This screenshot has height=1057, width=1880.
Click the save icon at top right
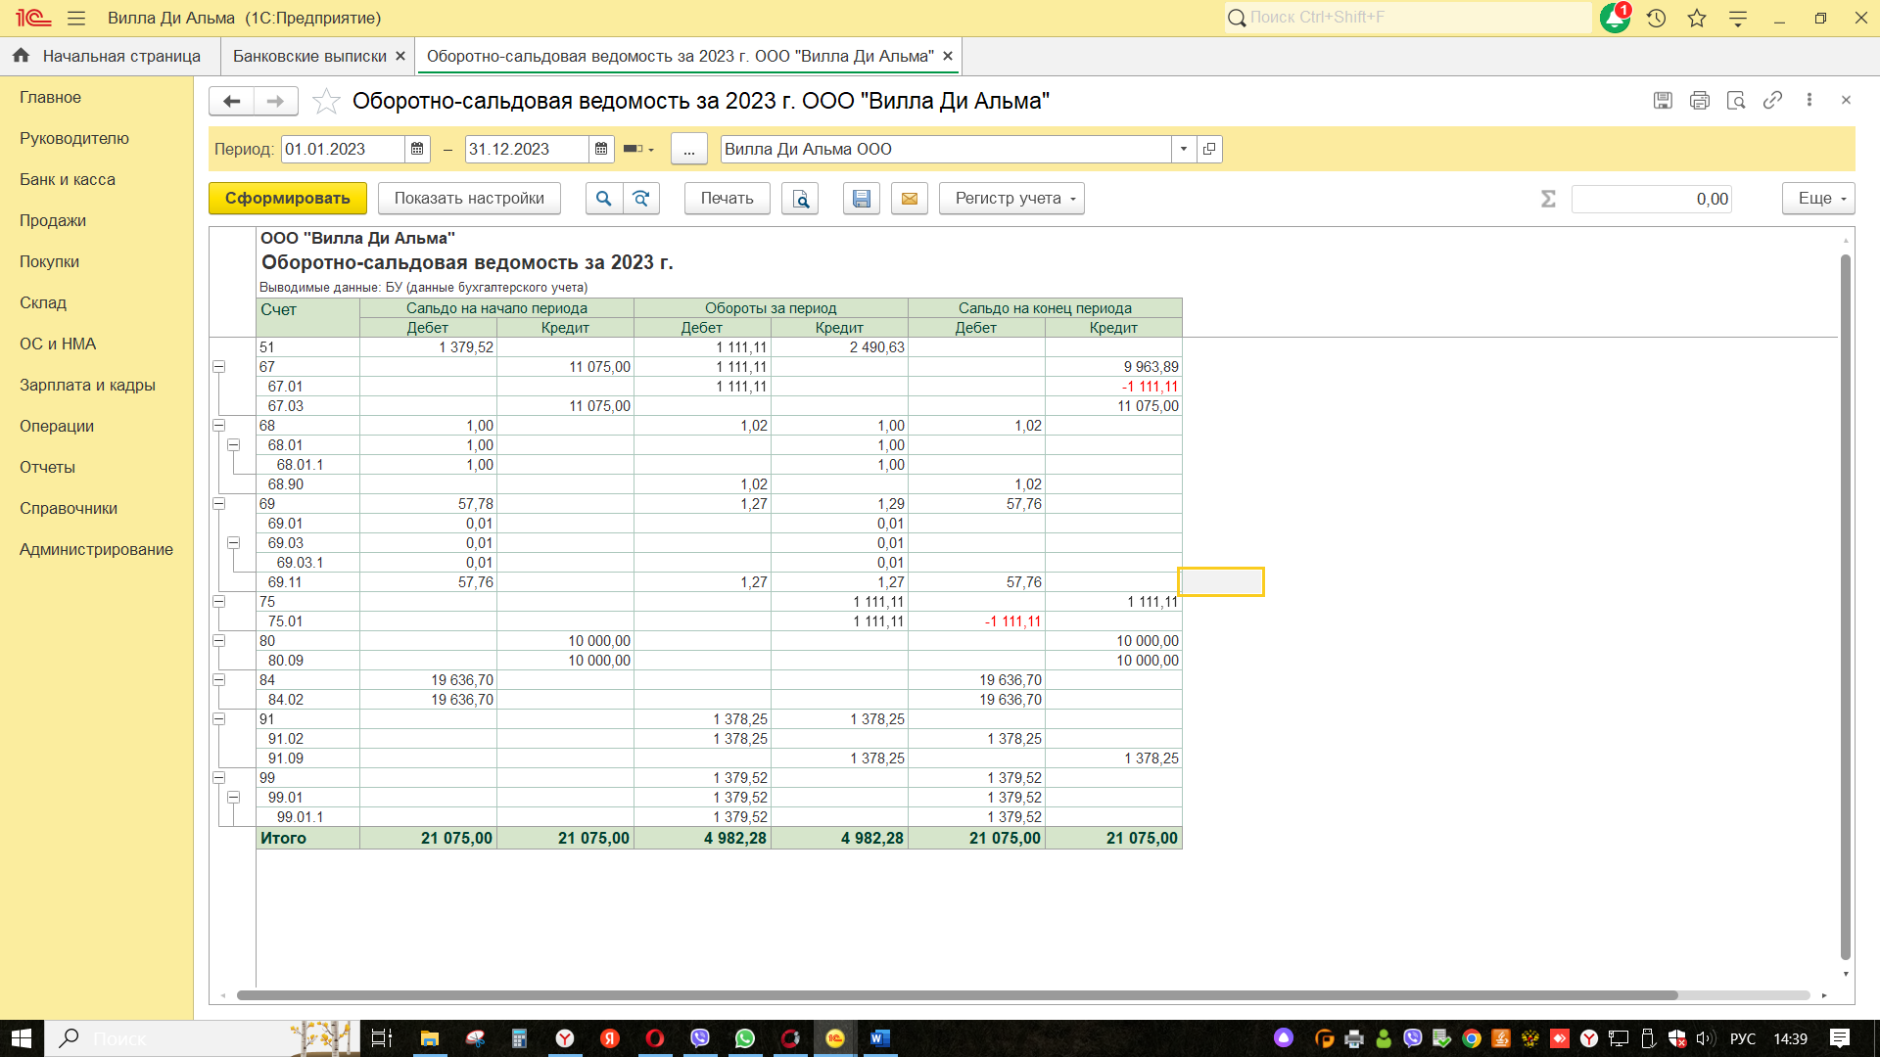point(1663,100)
